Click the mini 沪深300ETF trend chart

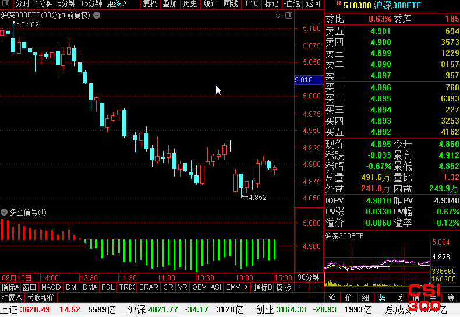click(377, 264)
